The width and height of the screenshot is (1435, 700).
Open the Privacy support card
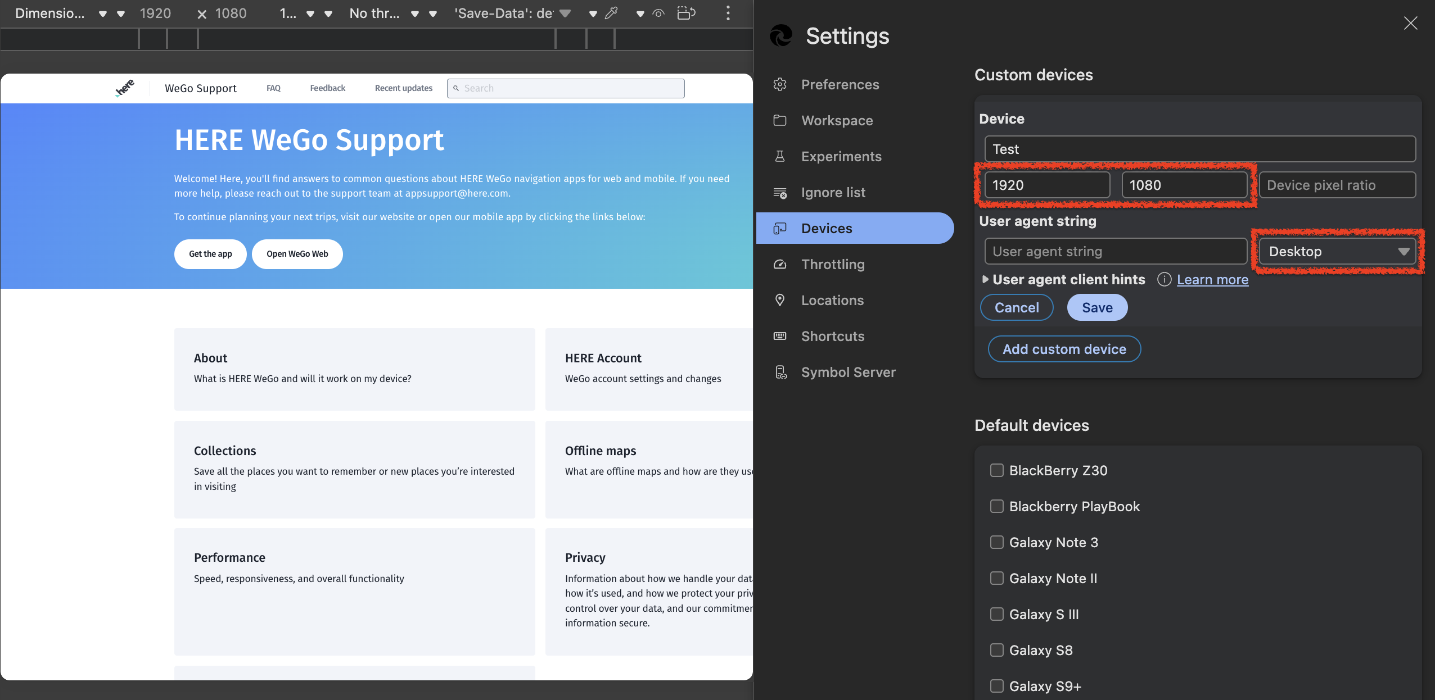point(649,592)
